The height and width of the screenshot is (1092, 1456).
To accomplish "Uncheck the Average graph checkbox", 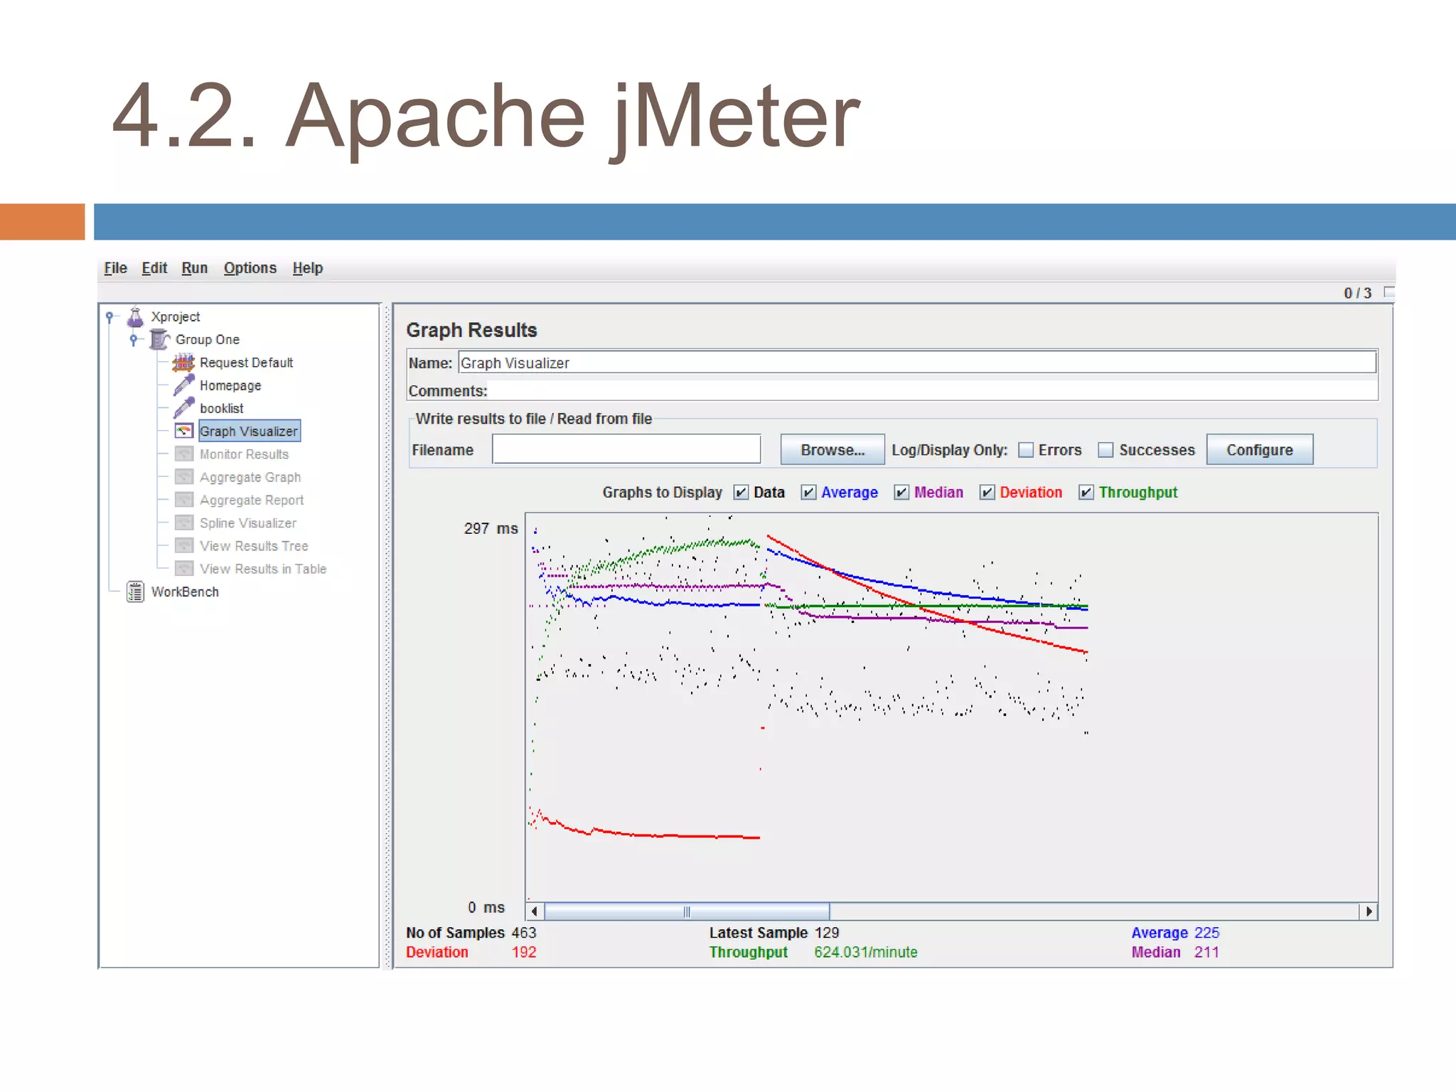I will coord(808,492).
